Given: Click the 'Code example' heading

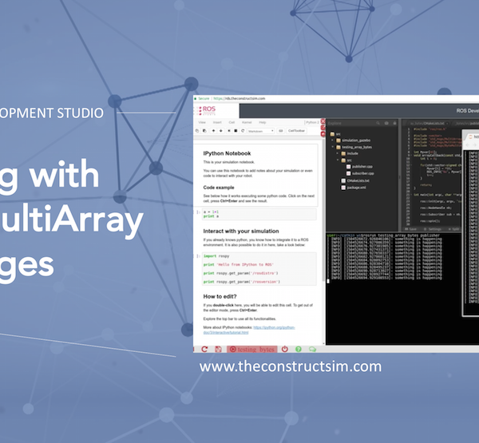Looking at the screenshot, I should coord(219,188).
